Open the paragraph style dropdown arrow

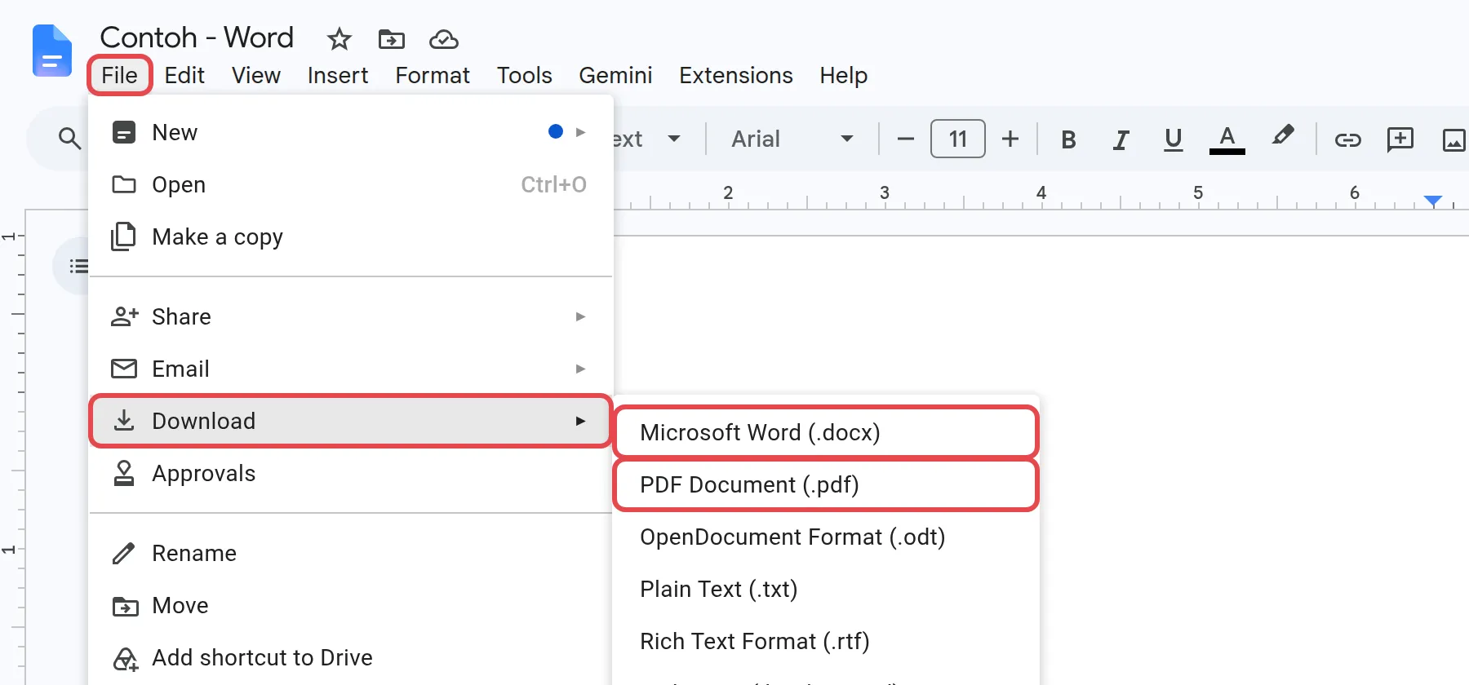(x=674, y=139)
